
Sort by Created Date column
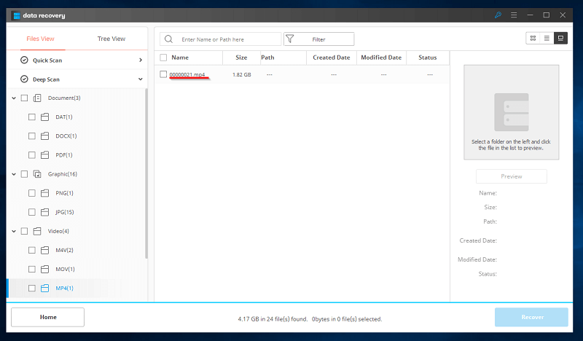click(x=332, y=58)
